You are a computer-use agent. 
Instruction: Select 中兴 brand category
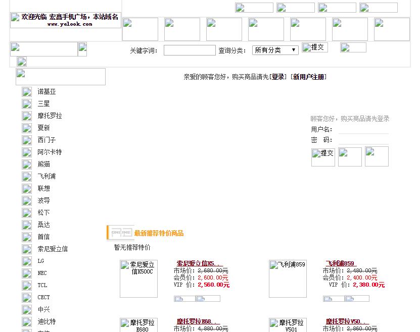(x=43, y=309)
